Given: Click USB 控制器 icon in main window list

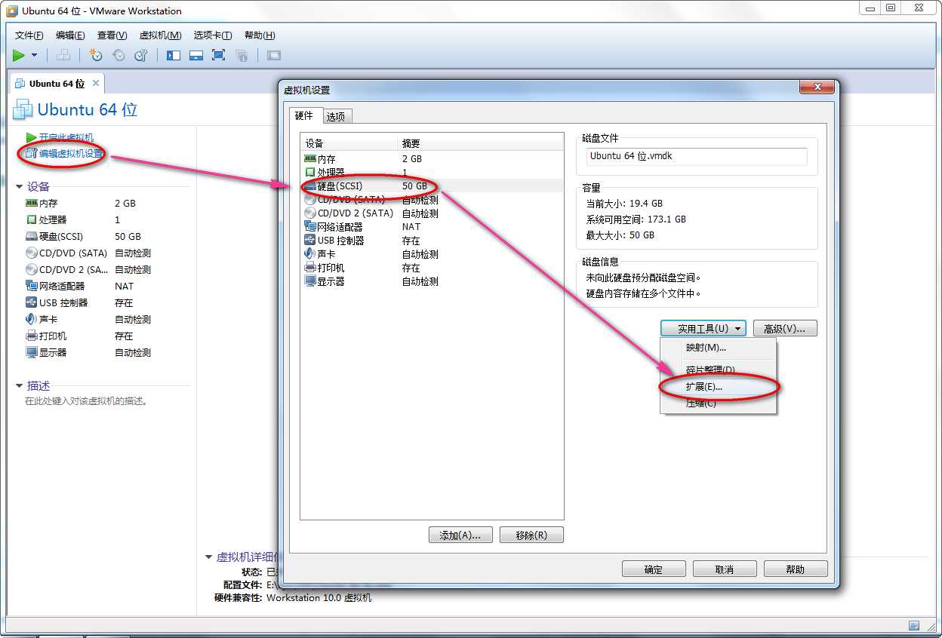Looking at the screenshot, I should coord(32,303).
